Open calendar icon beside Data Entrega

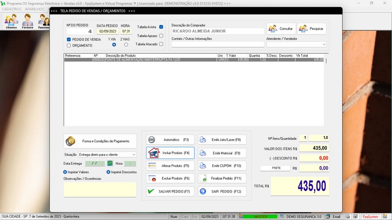point(110,163)
